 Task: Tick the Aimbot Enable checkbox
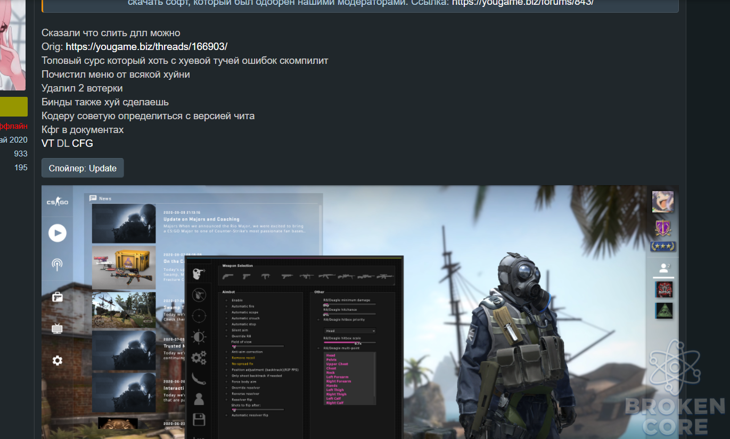[226, 300]
